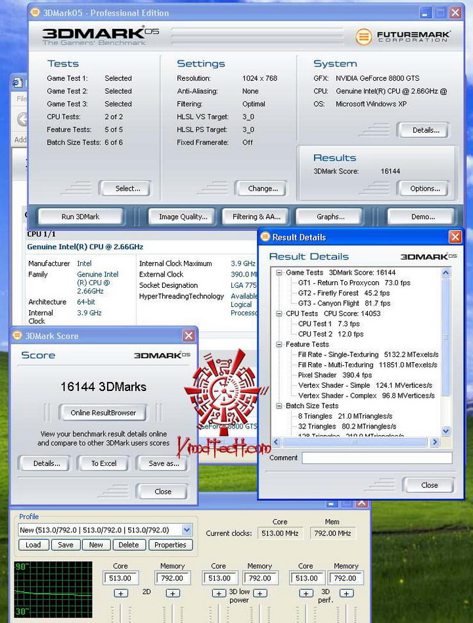Select CPU Test 1 result row
473x623 pixels.
tap(329, 324)
